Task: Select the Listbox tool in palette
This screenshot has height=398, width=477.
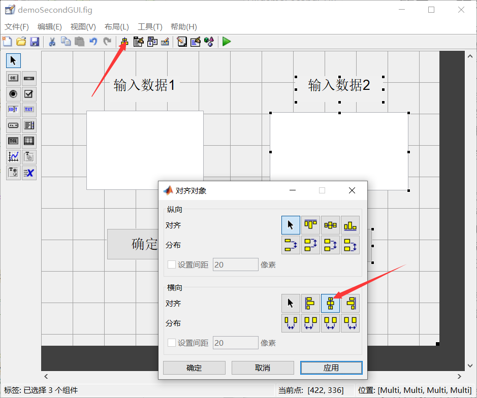Action: coord(29,125)
